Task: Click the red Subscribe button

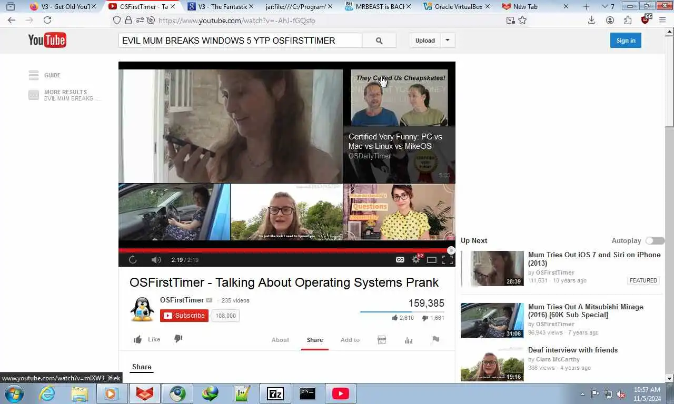Action: tap(184, 316)
